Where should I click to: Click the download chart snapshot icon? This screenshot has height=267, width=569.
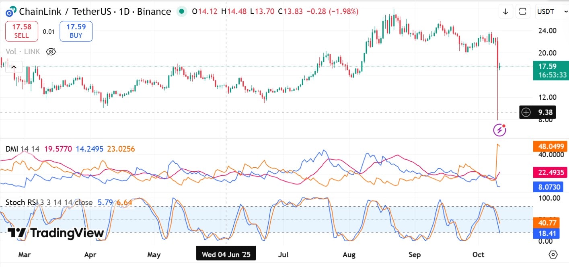(505, 11)
